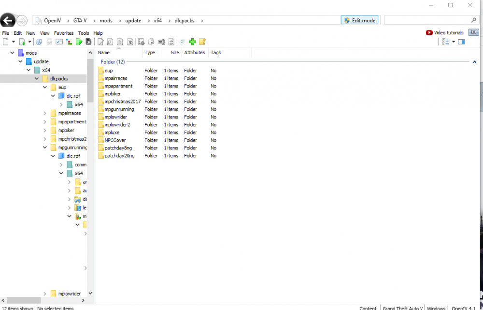Screen dimensions: 483x310
Task: Collapse the update tree node
Action: pos(20,61)
